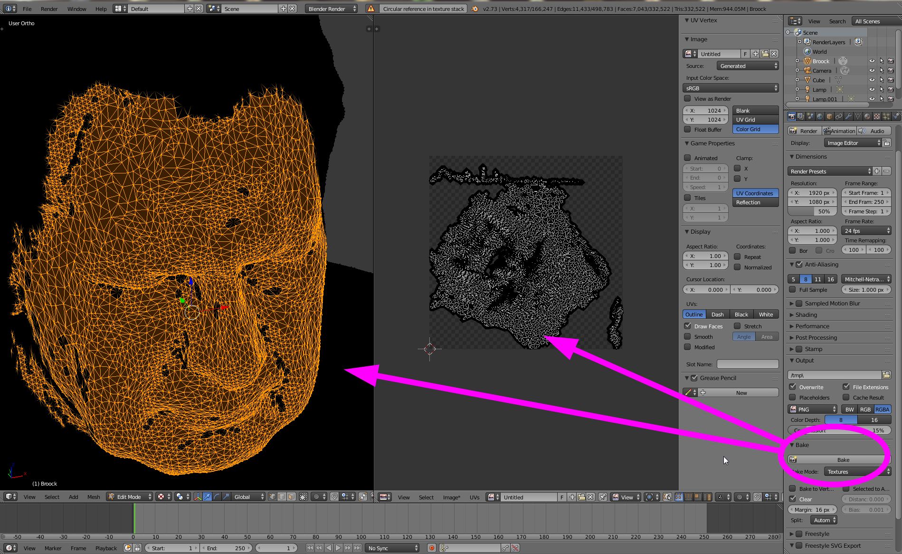Adjust the resolution percentage 50% slider
This screenshot has height=554, width=902.
[812, 211]
